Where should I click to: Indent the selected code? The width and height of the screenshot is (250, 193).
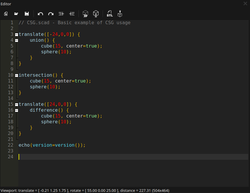pos(72,14)
